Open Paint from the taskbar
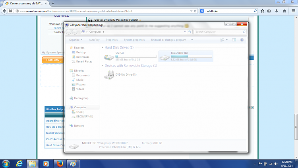Viewport: 298px width, 168px height. pos(73,164)
